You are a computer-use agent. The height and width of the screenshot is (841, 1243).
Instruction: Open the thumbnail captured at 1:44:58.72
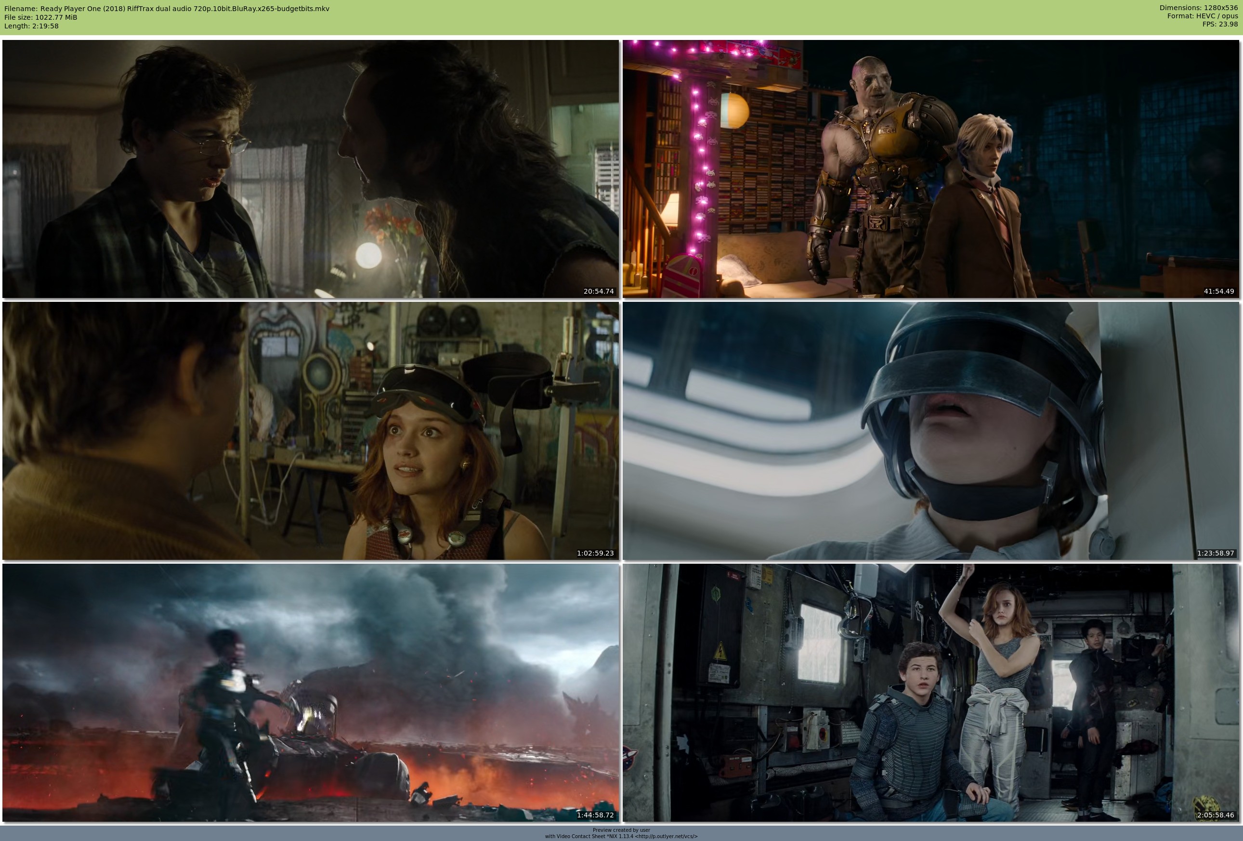pos(310,693)
